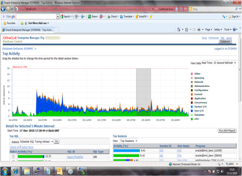Click the Windows Start orb
Screen dimensions: 242x176
(5, 170)
